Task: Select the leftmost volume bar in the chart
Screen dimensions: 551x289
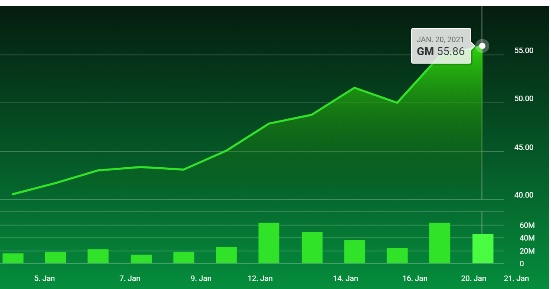Action: (13, 258)
